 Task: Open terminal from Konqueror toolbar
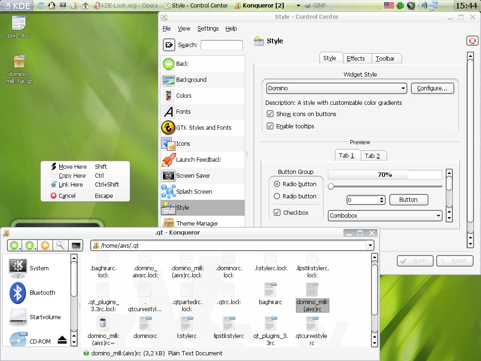[x=76, y=245]
